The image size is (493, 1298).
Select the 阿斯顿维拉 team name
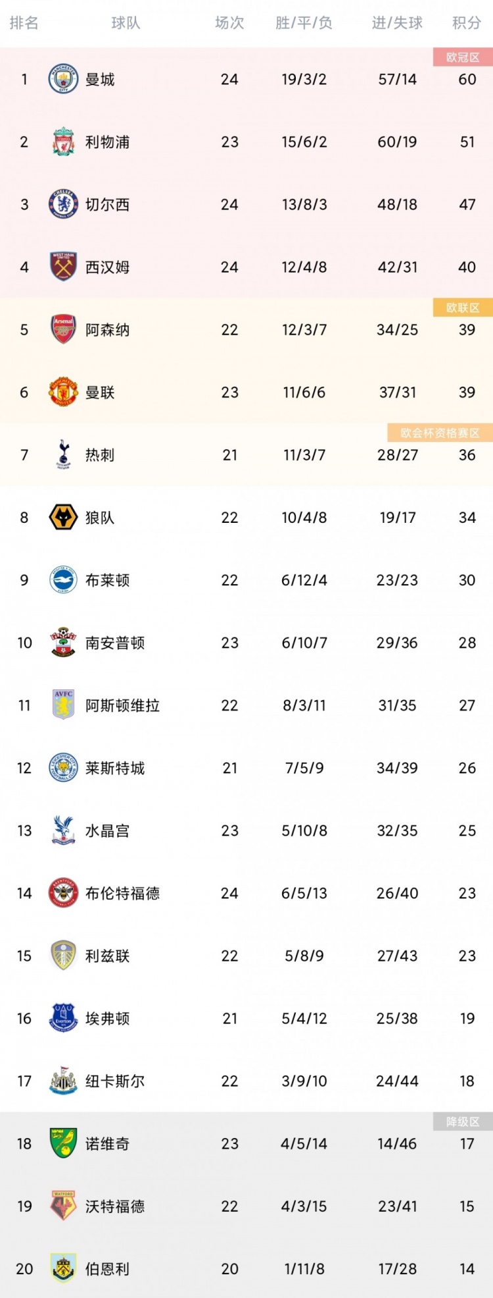122,705
